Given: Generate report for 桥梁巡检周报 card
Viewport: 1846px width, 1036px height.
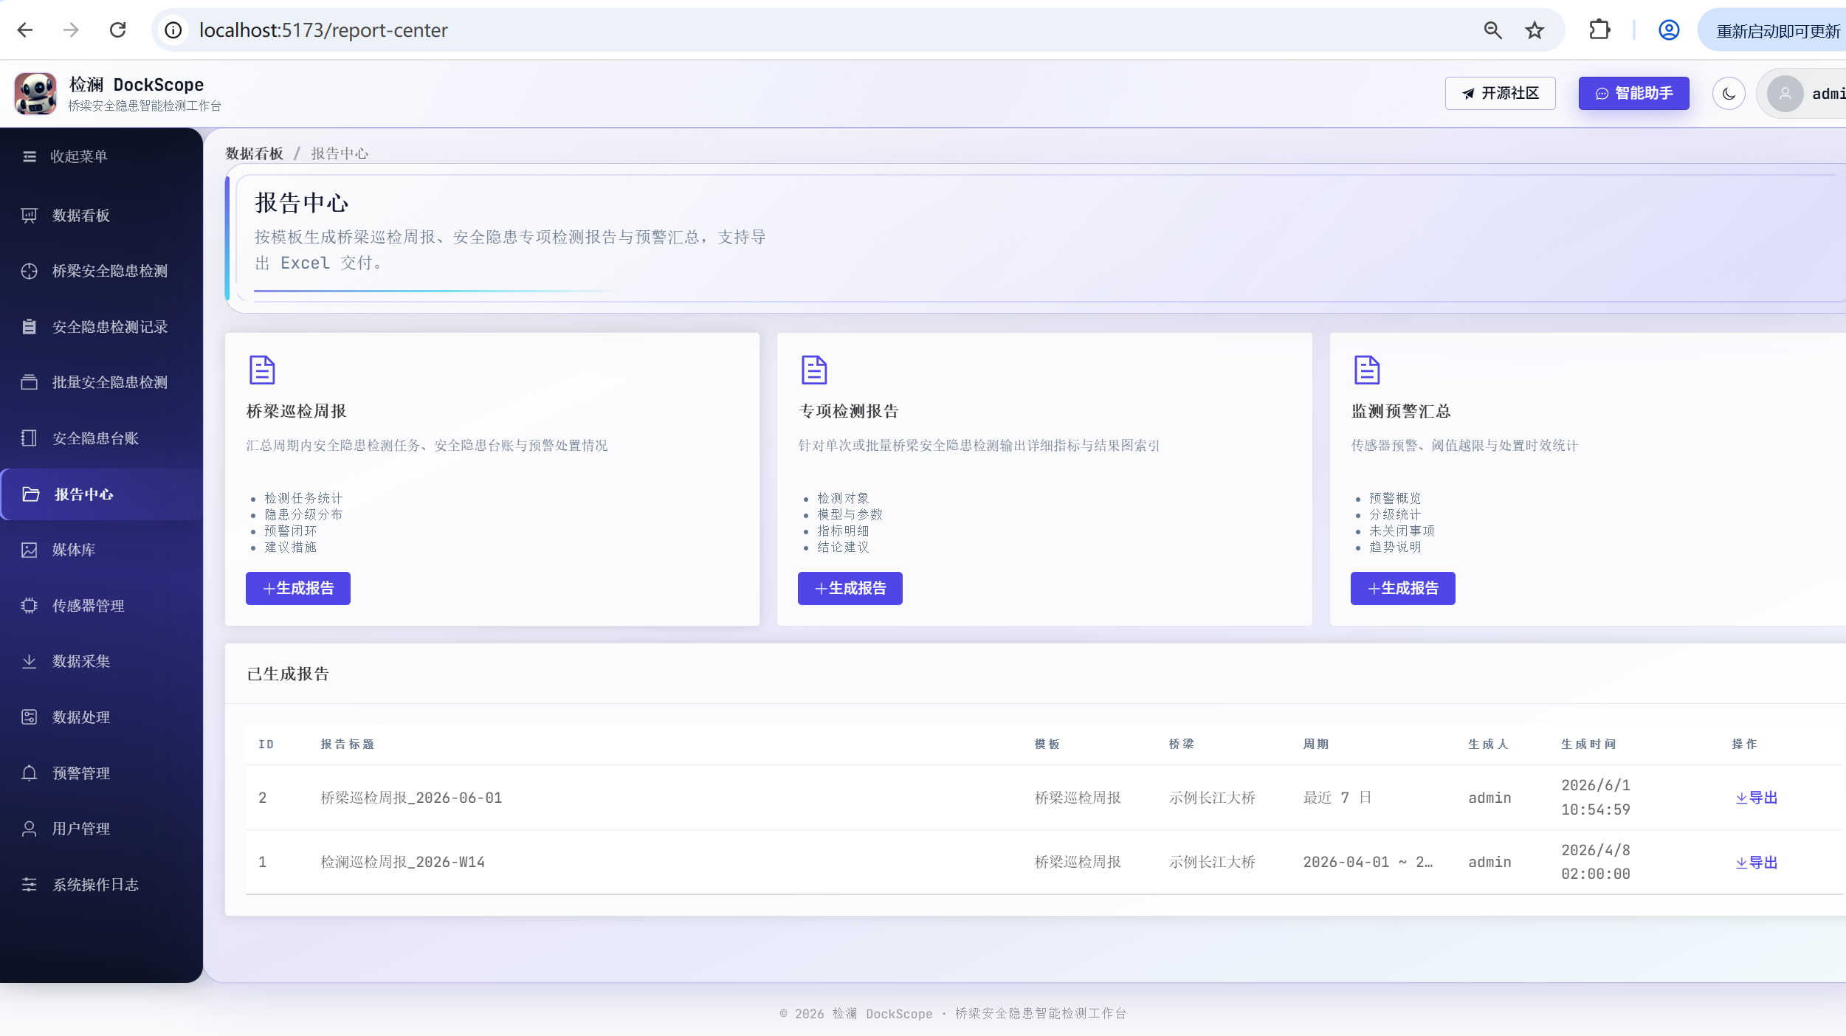Looking at the screenshot, I should 298,588.
